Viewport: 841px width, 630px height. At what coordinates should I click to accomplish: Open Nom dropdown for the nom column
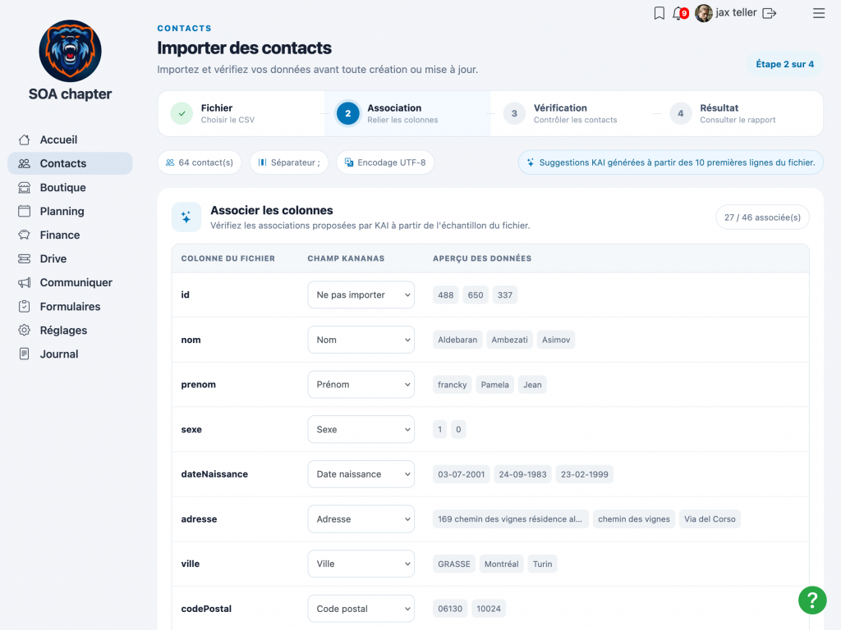(361, 340)
